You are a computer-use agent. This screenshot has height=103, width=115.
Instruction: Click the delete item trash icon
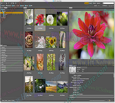[x=113, y=6]
